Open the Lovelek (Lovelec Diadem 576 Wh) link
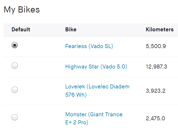This screenshot has height=128, width=178. [x=97, y=87]
